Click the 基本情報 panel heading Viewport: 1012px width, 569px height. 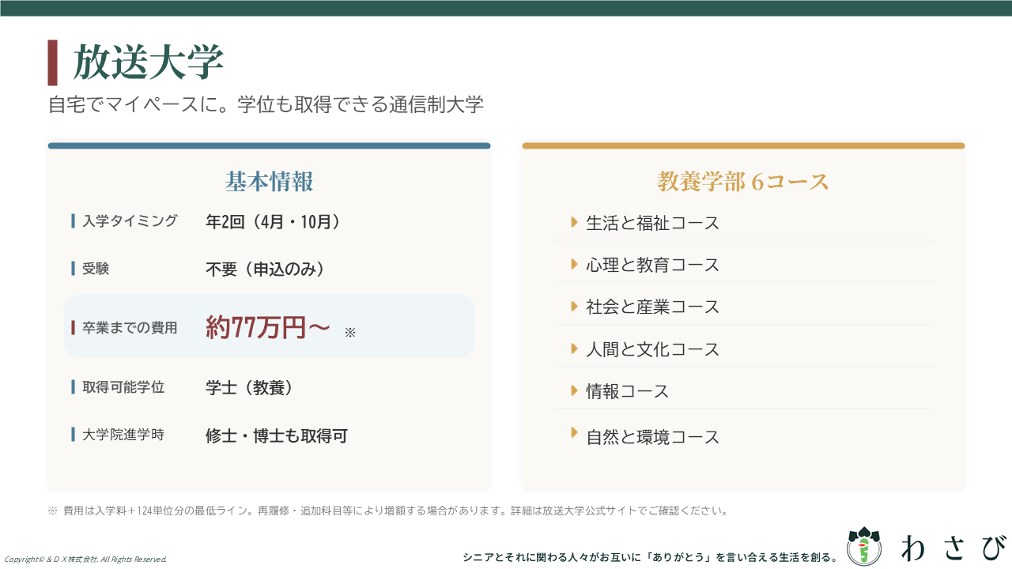269,182
